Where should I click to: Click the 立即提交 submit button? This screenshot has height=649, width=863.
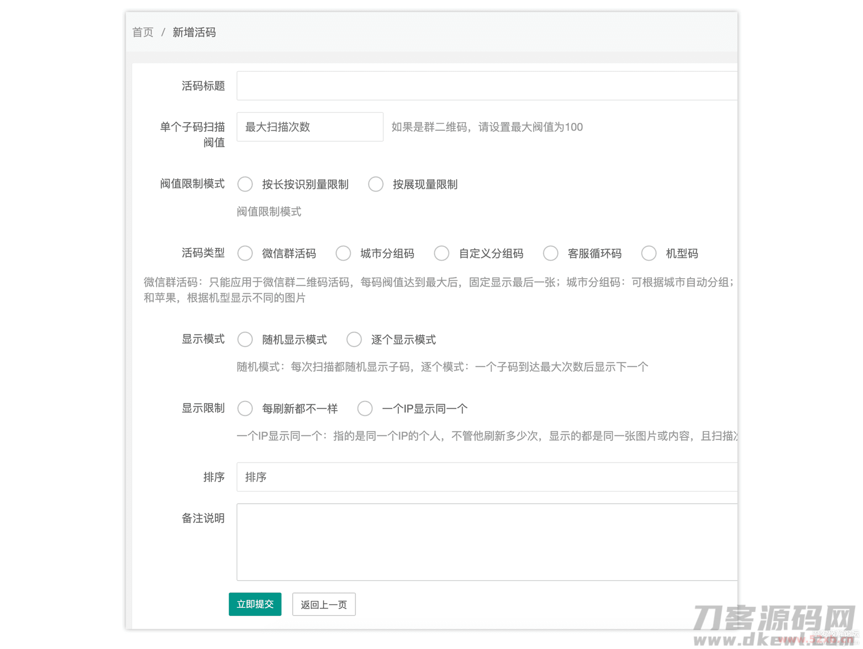click(255, 604)
